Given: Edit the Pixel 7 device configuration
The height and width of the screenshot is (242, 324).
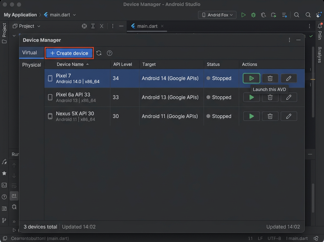Looking at the screenshot, I should click(x=289, y=78).
